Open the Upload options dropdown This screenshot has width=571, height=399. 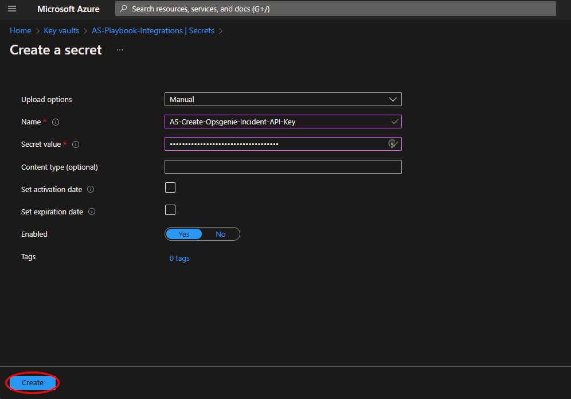click(x=283, y=99)
